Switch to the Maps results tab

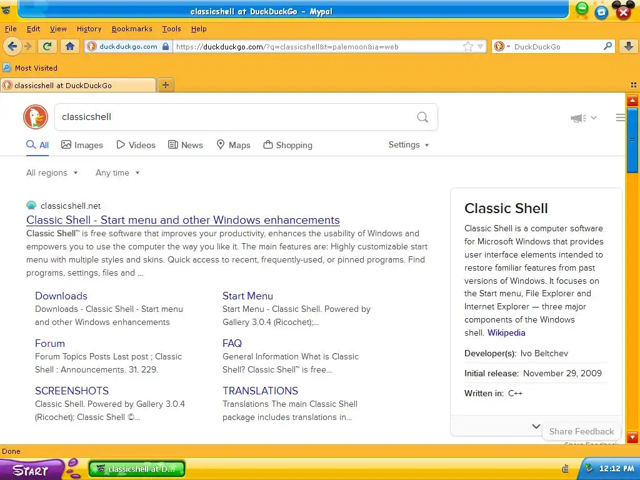point(233,145)
